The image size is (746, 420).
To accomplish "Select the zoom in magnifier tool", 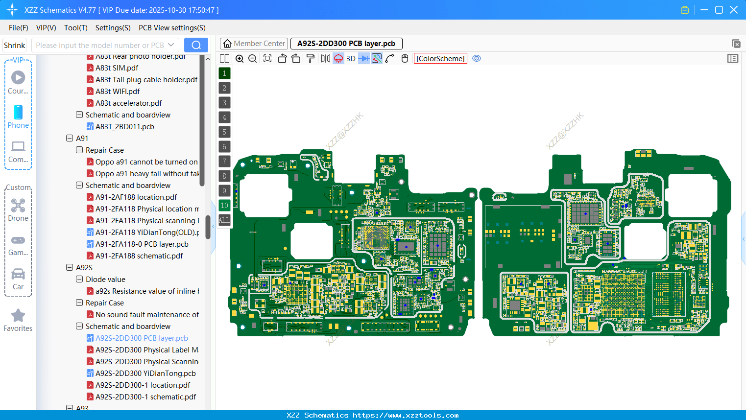I will 240,58.
